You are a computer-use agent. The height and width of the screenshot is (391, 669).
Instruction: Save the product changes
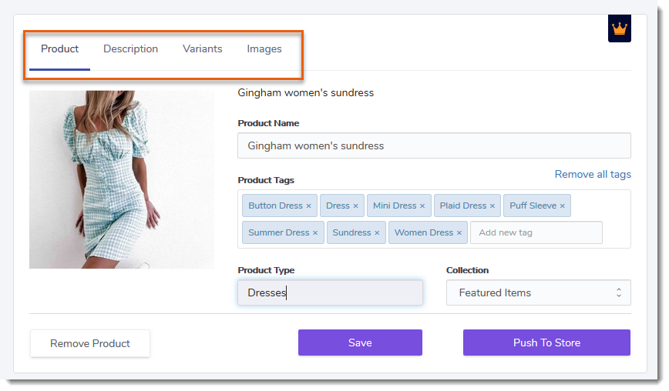(x=360, y=343)
